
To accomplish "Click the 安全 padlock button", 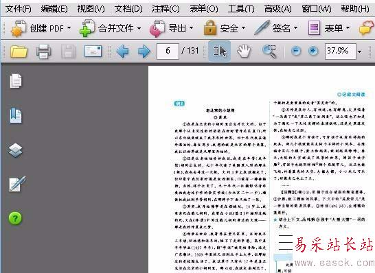I will [x=220, y=28].
